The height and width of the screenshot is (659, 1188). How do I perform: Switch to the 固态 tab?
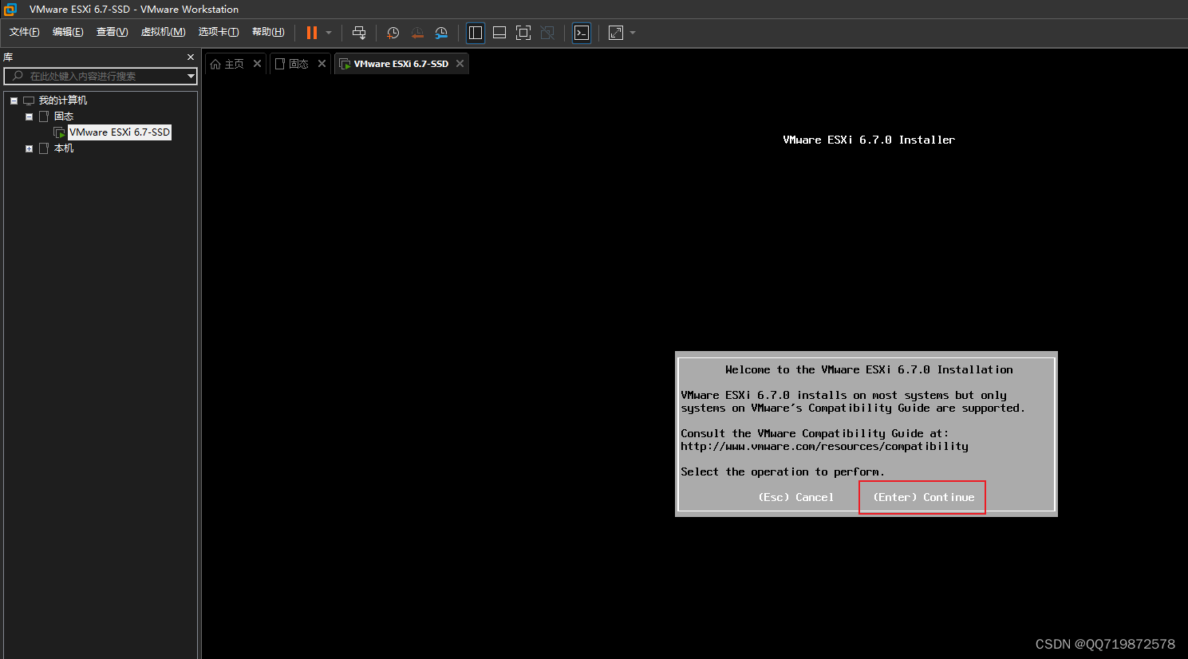tap(298, 64)
